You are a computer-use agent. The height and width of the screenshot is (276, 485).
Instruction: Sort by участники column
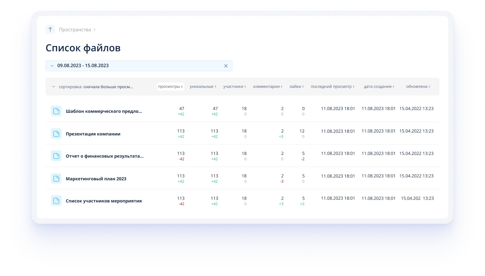tap(235, 87)
